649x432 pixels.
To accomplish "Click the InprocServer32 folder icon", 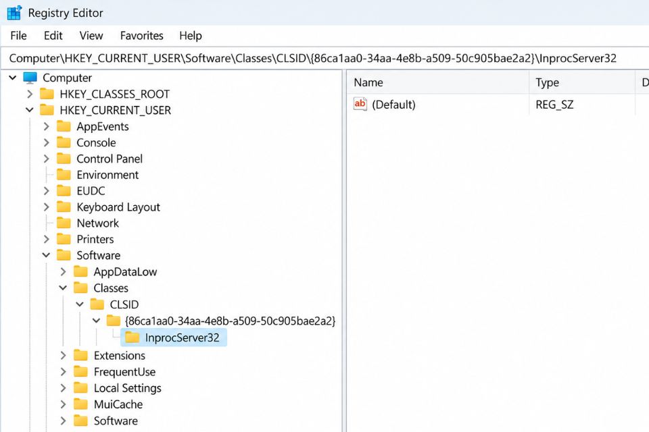I will 132,337.
